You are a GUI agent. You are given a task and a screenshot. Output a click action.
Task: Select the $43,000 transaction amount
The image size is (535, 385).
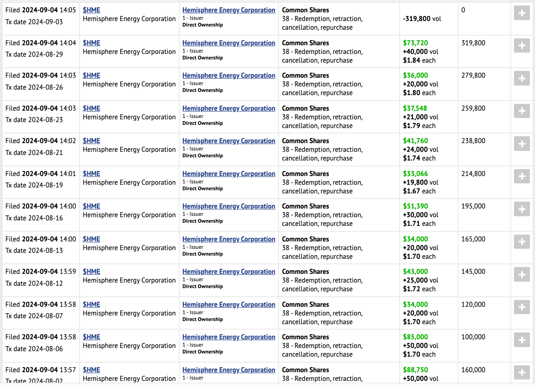pos(415,272)
